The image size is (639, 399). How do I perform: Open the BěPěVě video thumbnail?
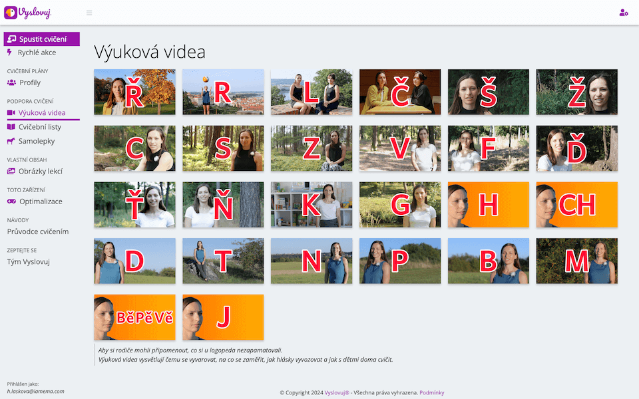coord(134,317)
